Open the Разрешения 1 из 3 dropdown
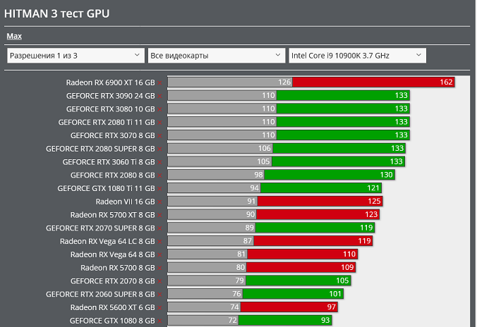This screenshot has width=477, height=327. pos(76,56)
